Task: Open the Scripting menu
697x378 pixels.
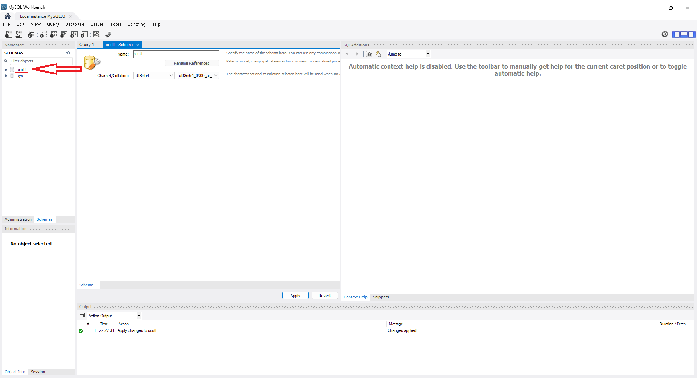Action: point(136,24)
